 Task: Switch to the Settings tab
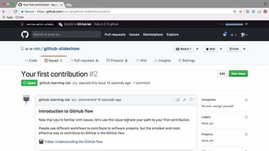click(187, 60)
